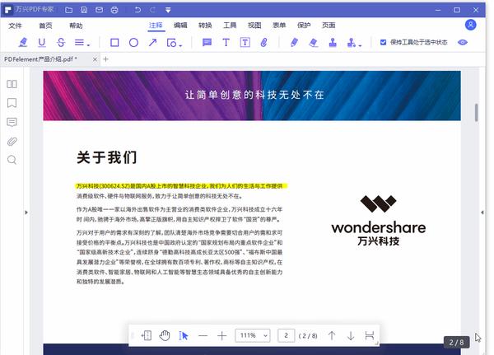Zoom in with the plus button
494x355 pixels.
[221, 336]
